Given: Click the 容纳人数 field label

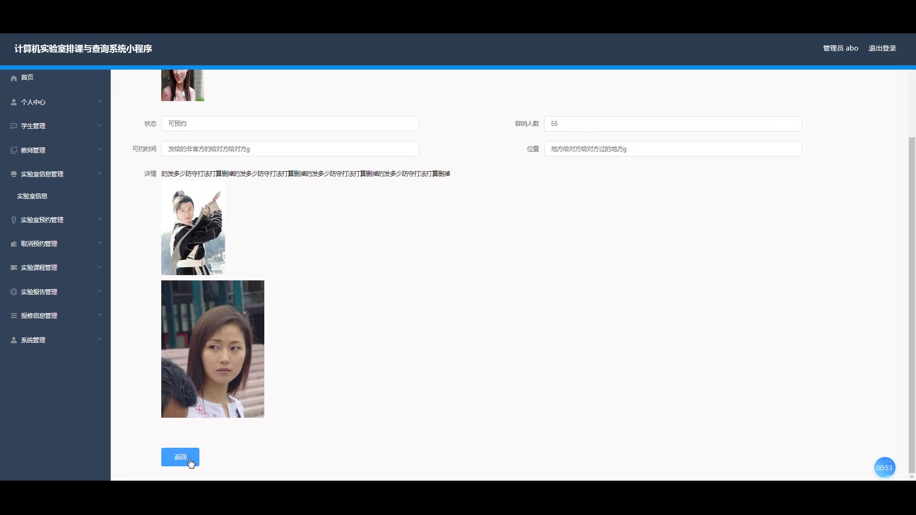Looking at the screenshot, I should (x=527, y=124).
